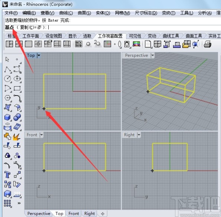Click the Front viewport title label
The image size is (221, 217).
tap(32, 135)
